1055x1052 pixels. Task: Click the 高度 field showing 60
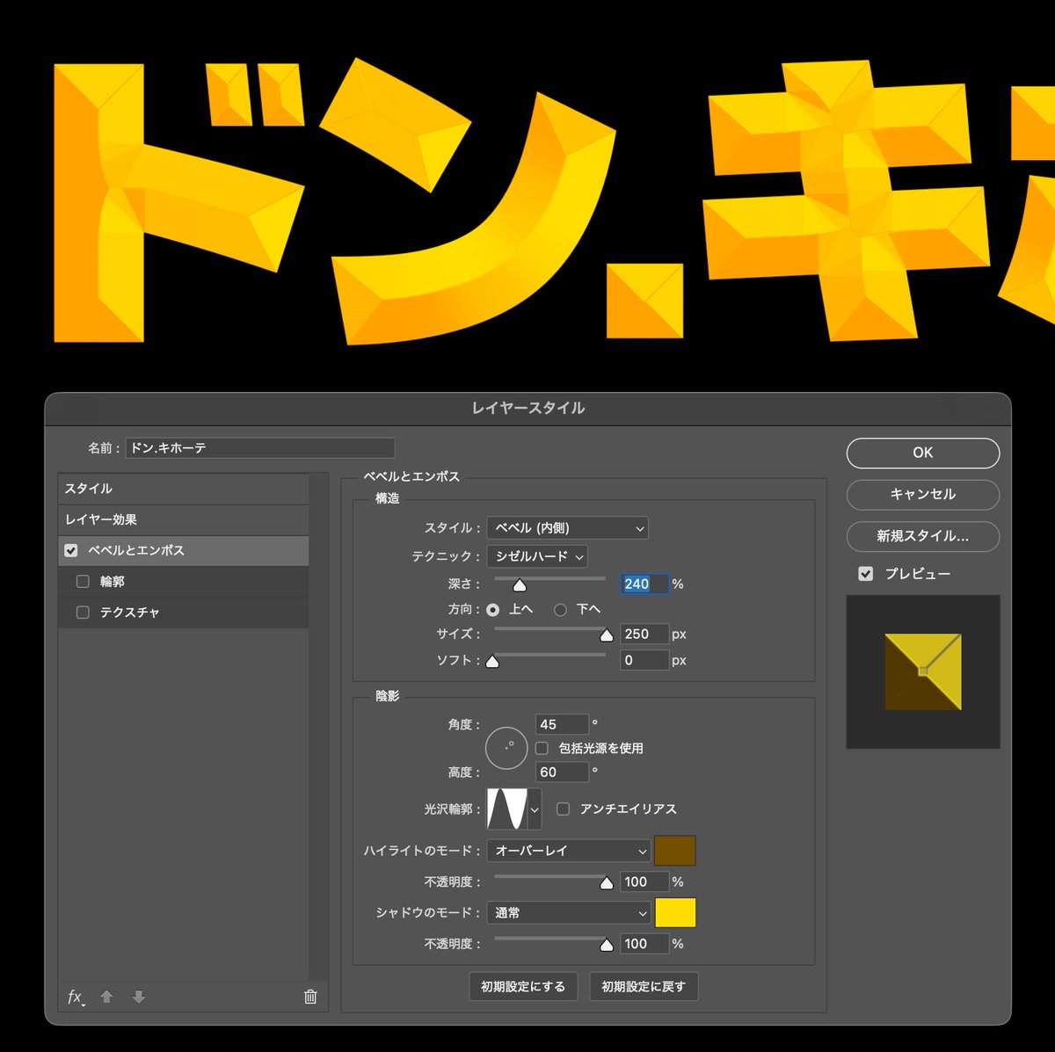(562, 772)
